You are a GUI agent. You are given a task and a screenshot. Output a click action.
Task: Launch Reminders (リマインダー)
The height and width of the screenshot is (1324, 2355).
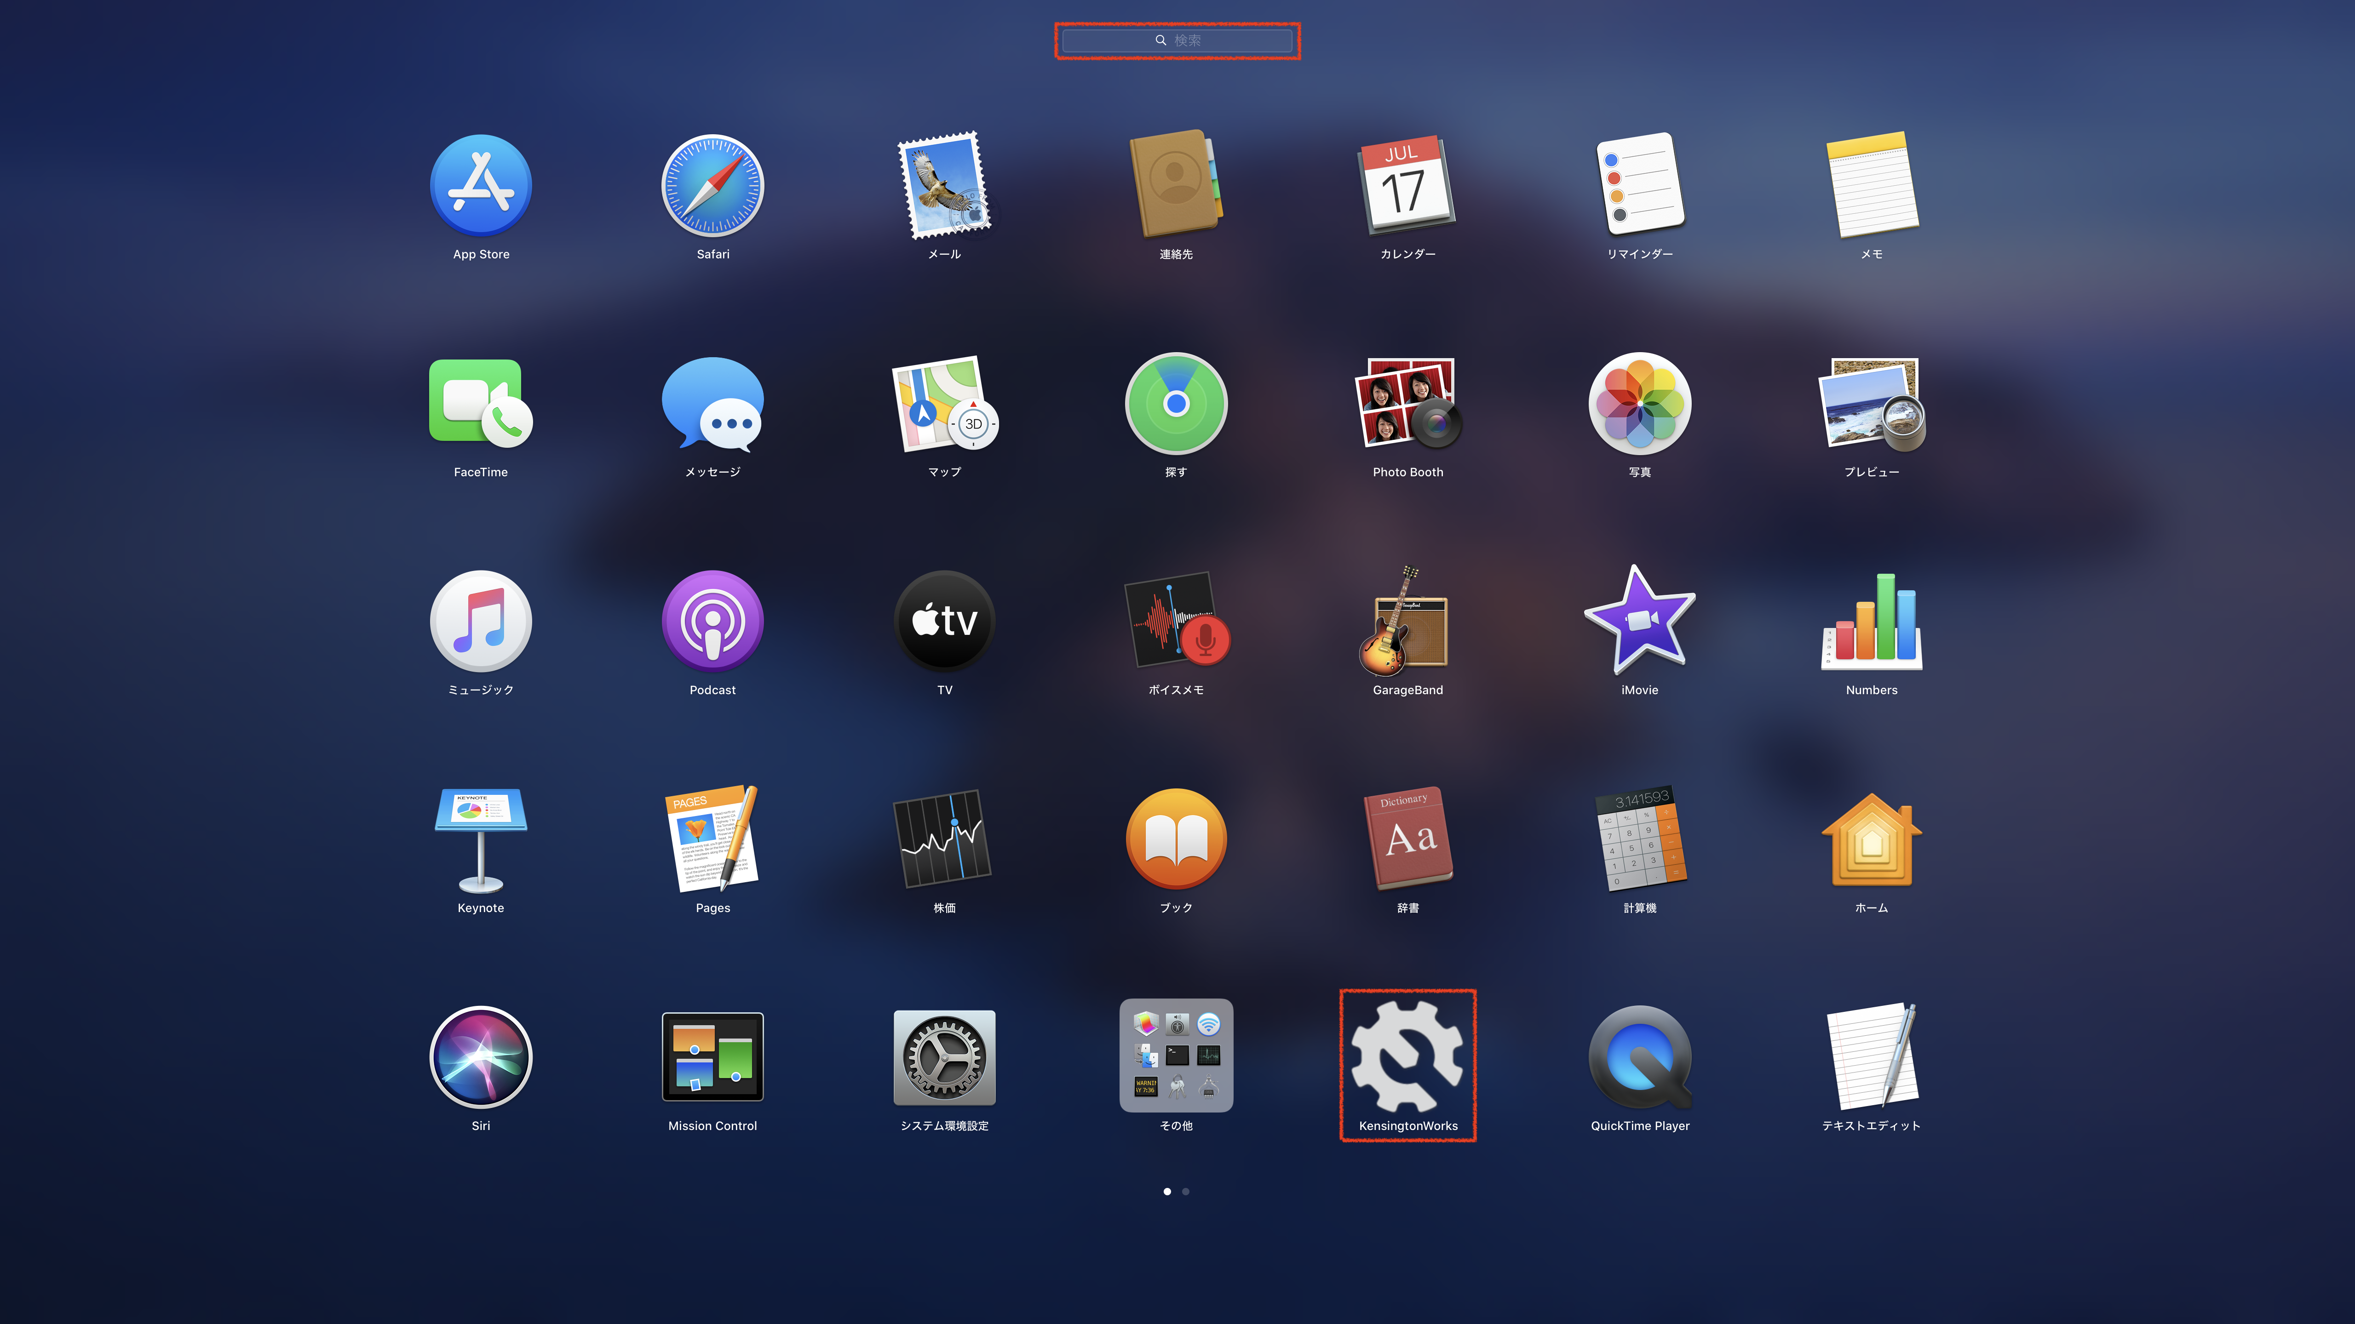click(1640, 184)
